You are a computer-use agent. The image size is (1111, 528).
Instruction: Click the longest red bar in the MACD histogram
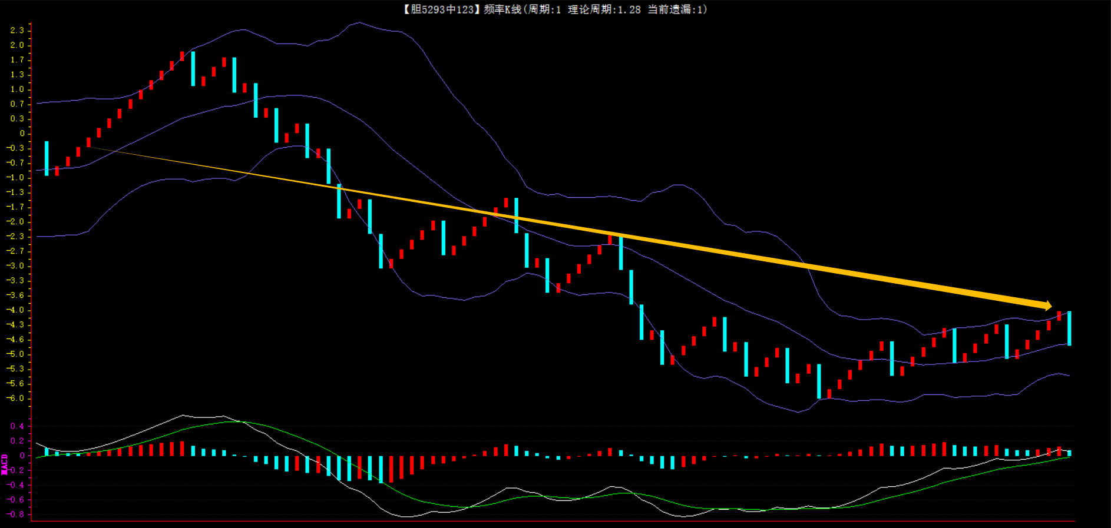pos(391,469)
